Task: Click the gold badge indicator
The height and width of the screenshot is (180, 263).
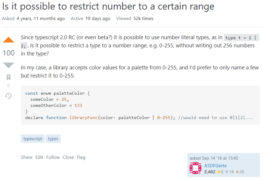Action: (220, 172)
